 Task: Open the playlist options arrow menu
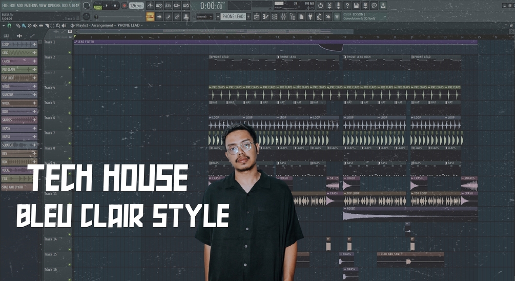click(4, 25)
